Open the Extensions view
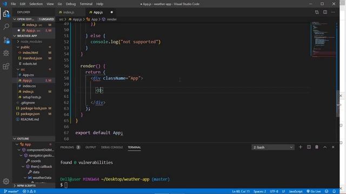Image resolution: width=346 pixels, height=194 pixels. pos(6,66)
